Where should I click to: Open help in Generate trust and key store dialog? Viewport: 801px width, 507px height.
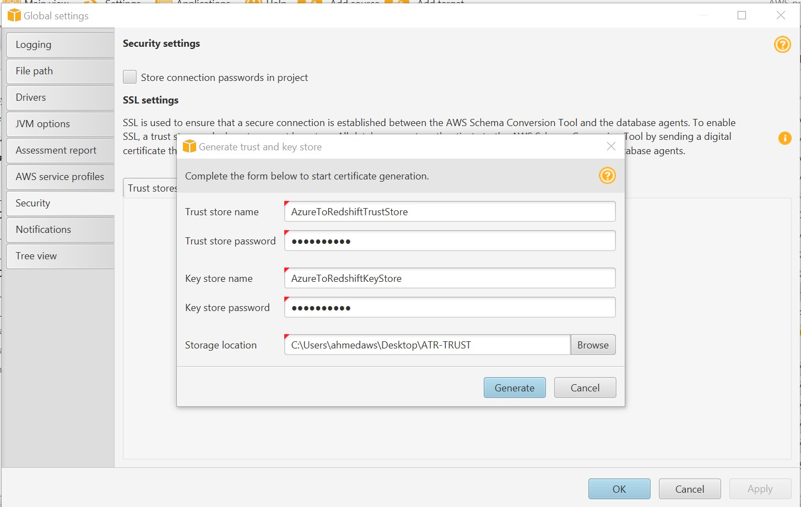607,176
